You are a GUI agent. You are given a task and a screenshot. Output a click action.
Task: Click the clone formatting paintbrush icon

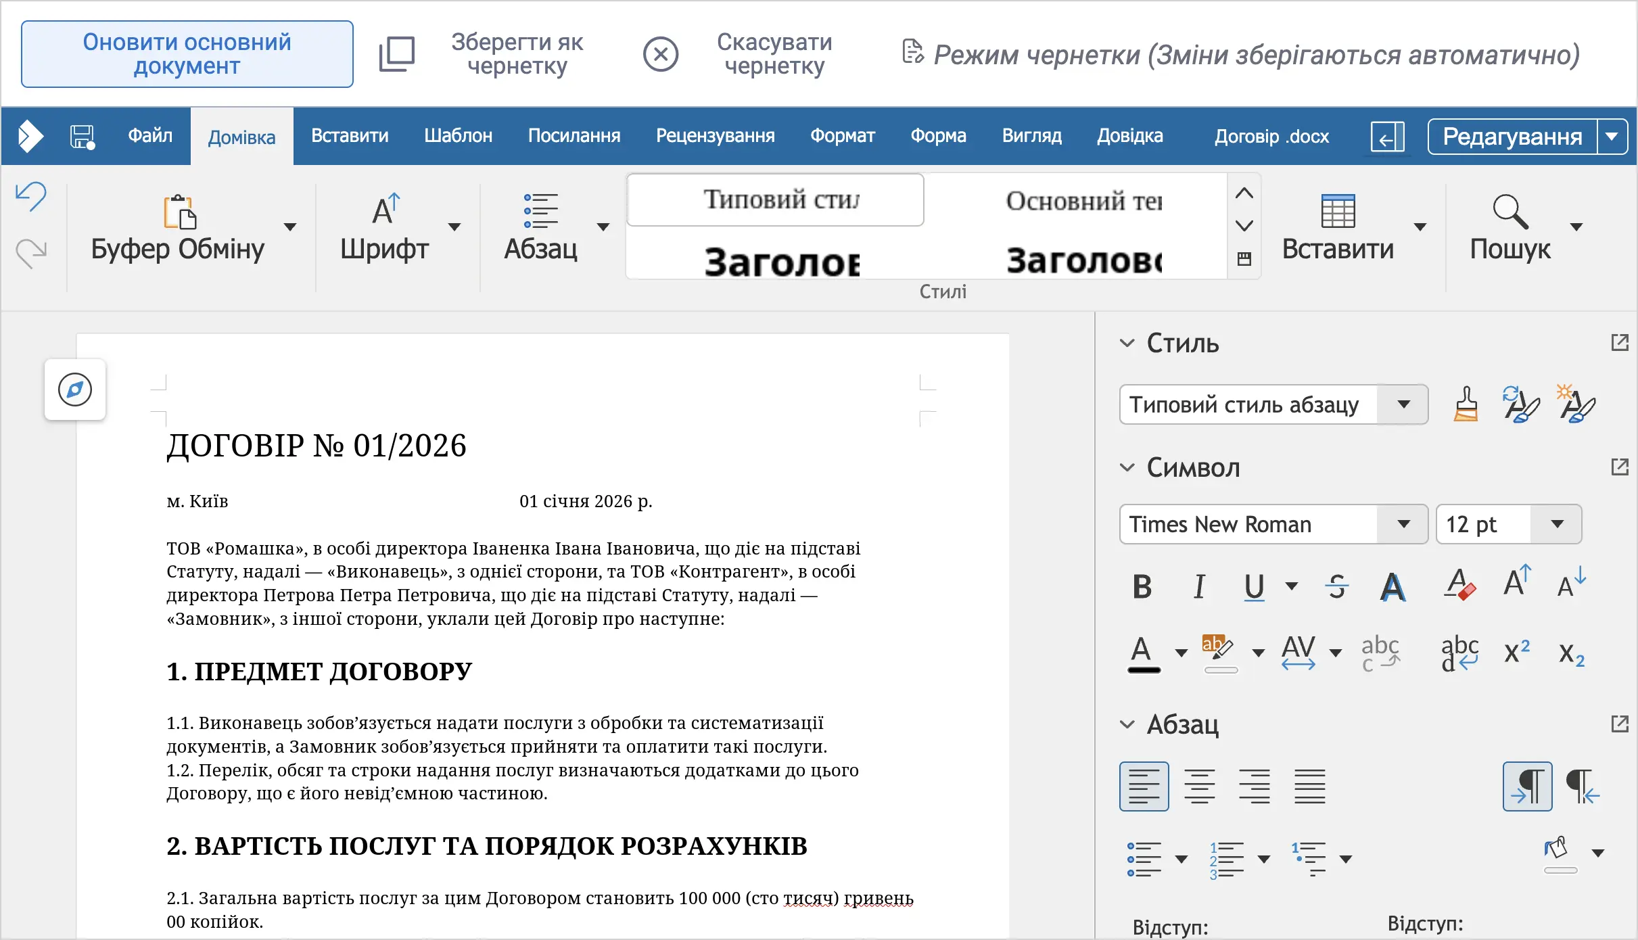coord(1466,404)
